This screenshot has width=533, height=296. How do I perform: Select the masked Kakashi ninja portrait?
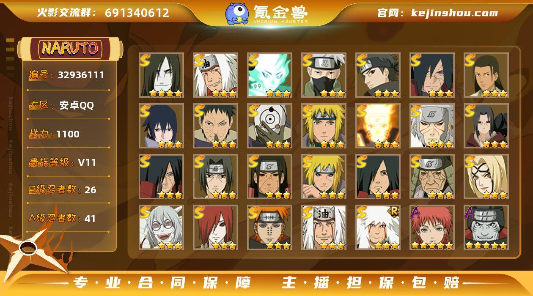click(324, 75)
